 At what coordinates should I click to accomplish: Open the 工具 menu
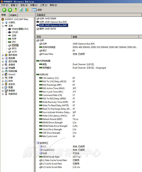pos(43,5)
